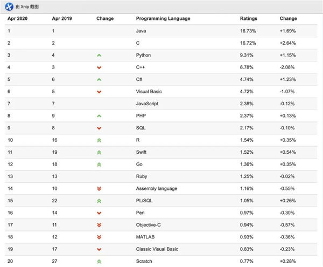
Task: Click the double green arrow beside Scratch
Action: click(x=99, y=262)
